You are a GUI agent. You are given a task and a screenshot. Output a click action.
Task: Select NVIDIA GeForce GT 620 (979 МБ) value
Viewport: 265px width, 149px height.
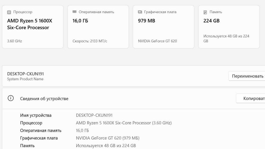(108, 138)
